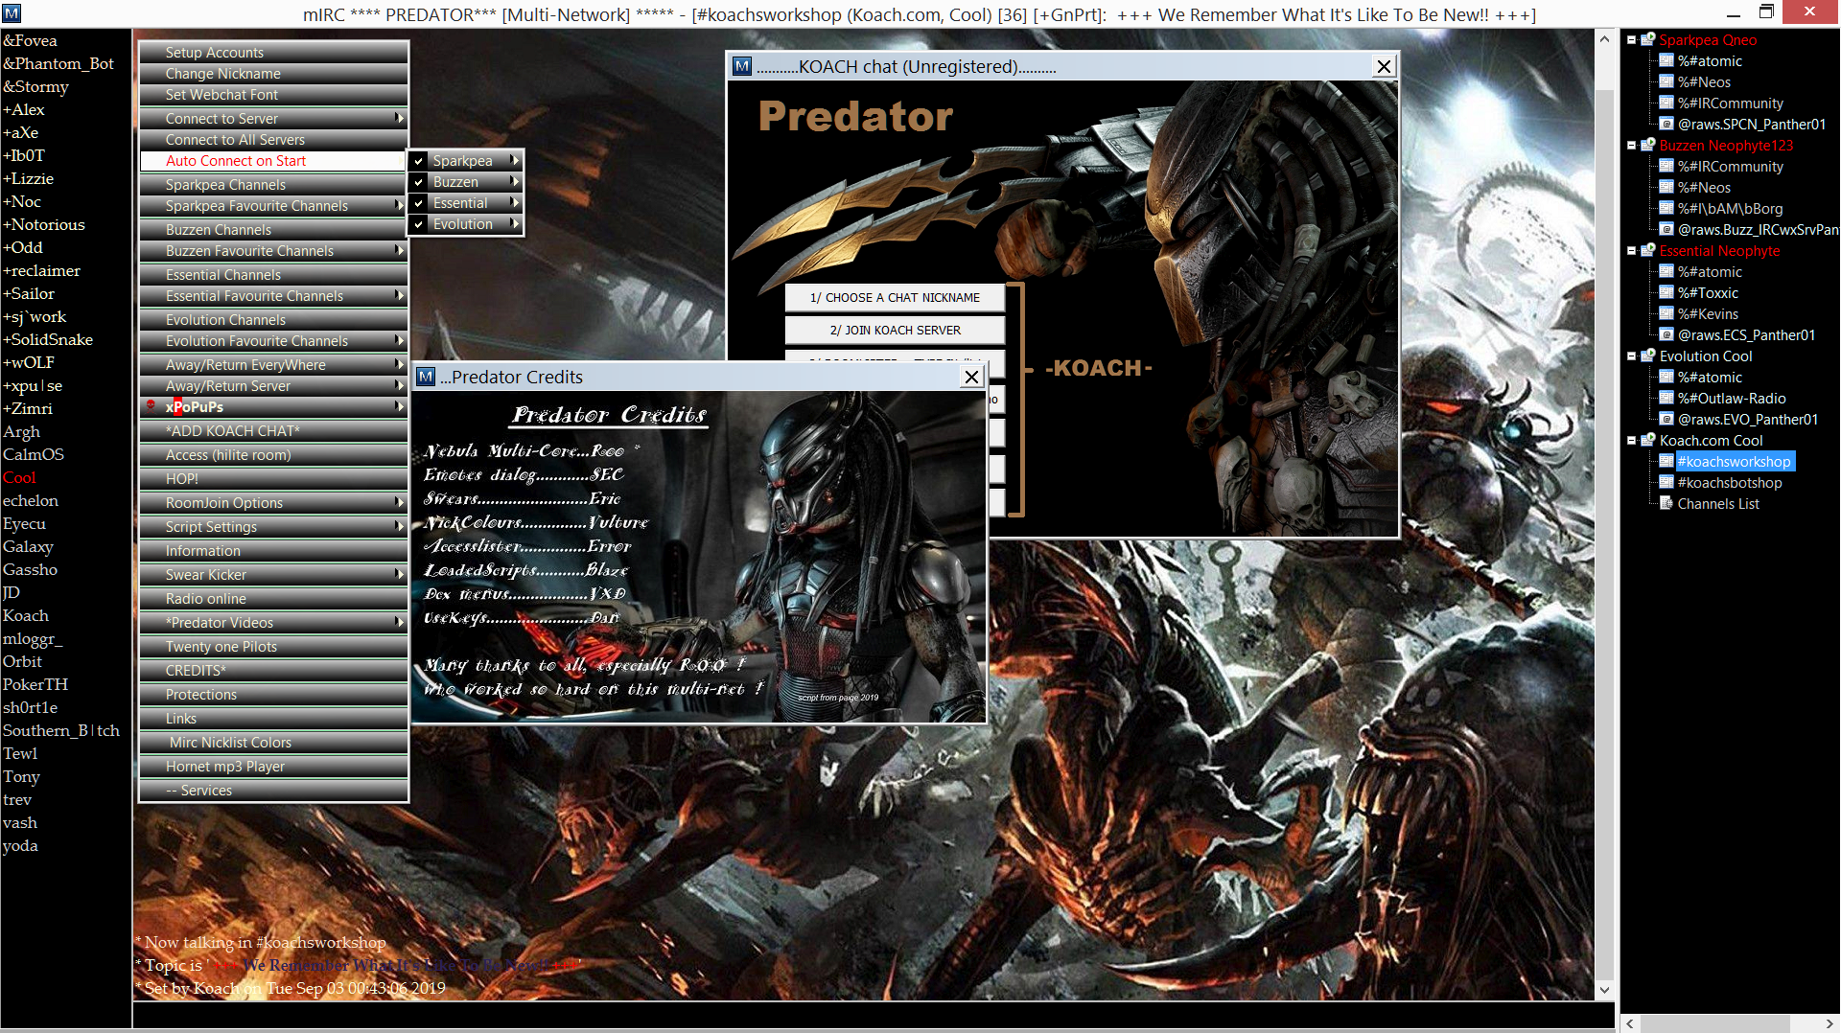Collapse the Essential Neophyte tree node

pyautogui.click(x=1632, y=250)
